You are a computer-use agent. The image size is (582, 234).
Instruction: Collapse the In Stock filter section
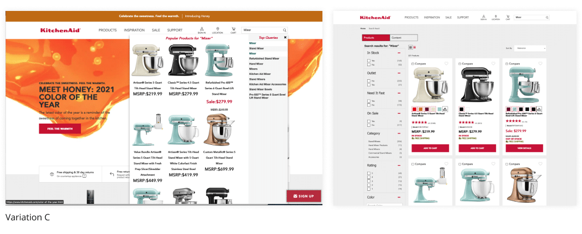click(398, 52)
